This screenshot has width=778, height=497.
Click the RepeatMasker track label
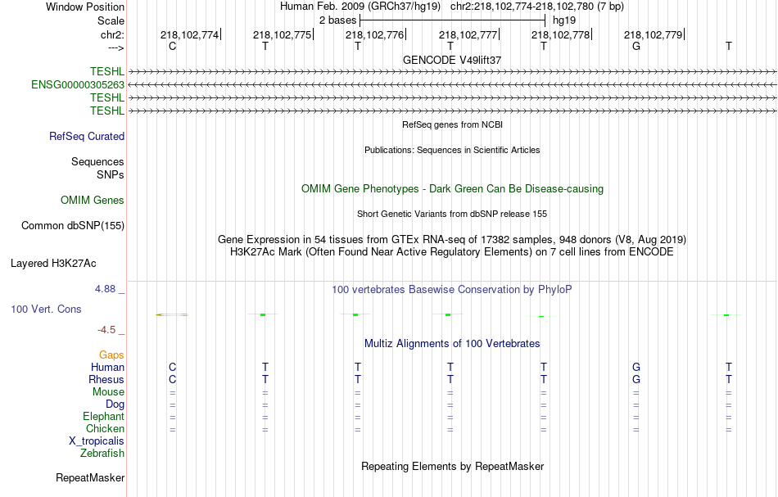coord(90,477)
